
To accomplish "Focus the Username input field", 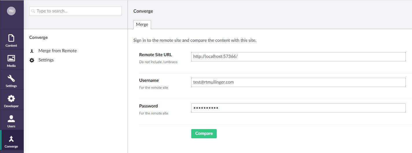I will point(298,82).
